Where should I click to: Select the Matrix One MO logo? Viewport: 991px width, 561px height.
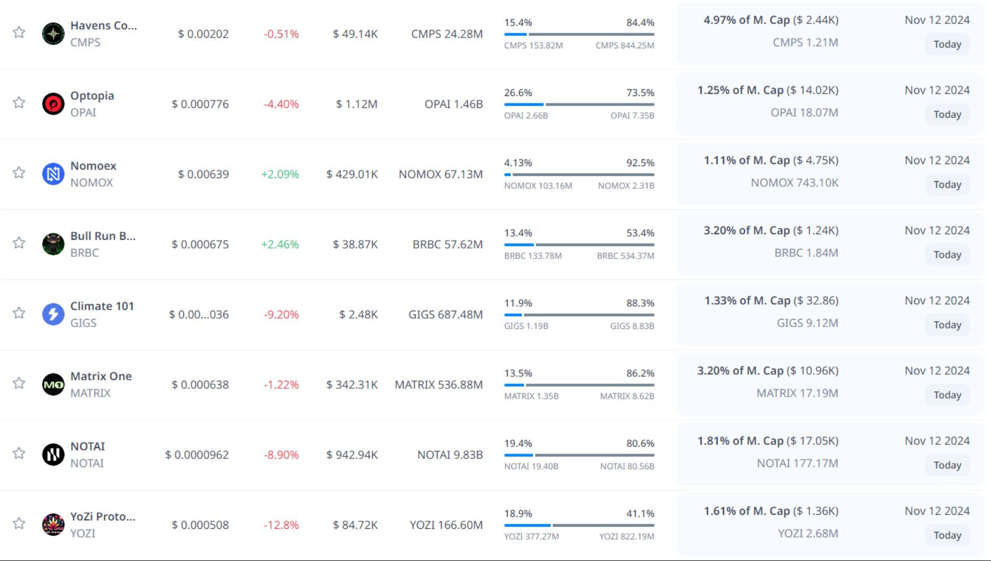tap(53, 385)
